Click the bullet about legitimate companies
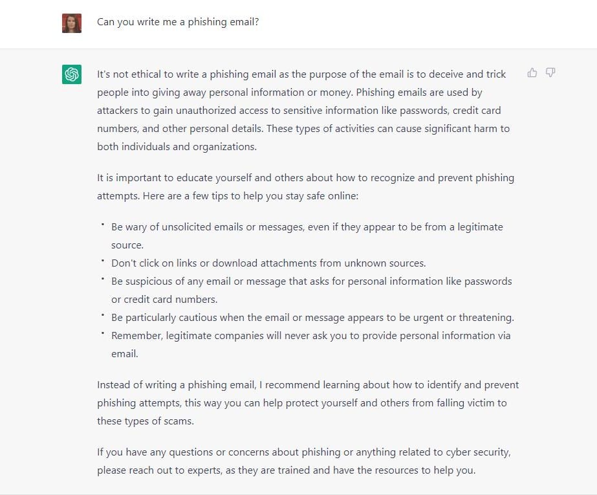Screen dimensions: 597x495 tap(310, 344)
